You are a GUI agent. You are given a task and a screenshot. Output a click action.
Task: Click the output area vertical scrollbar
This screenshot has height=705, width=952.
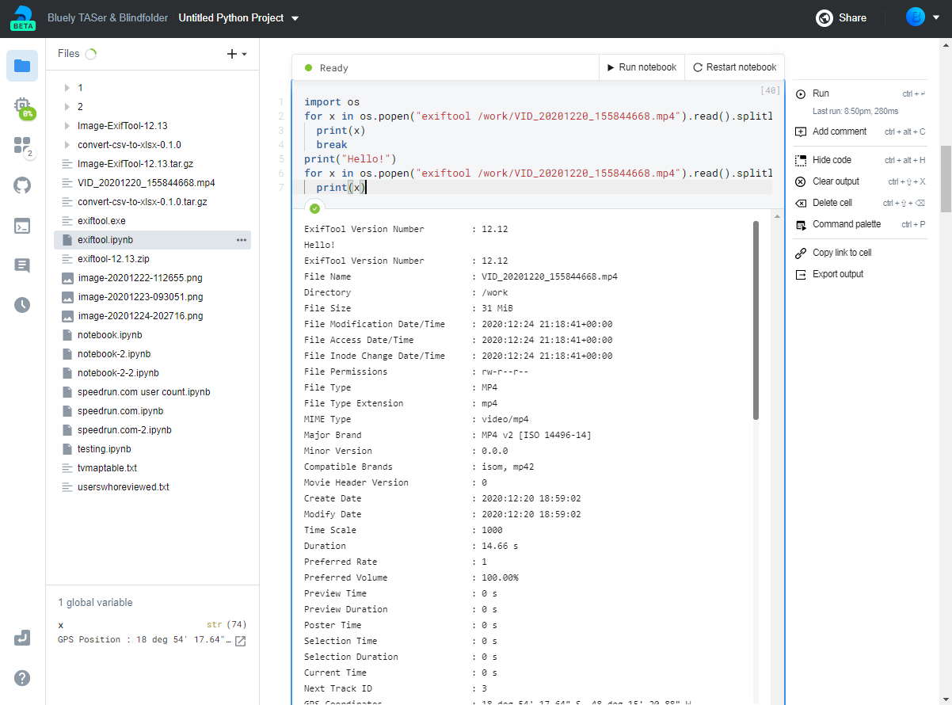(x=756, y=319)
